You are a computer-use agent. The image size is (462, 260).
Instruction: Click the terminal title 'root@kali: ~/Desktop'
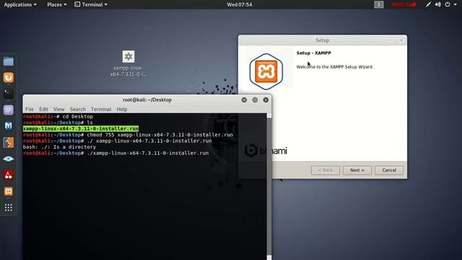point(147,100)
